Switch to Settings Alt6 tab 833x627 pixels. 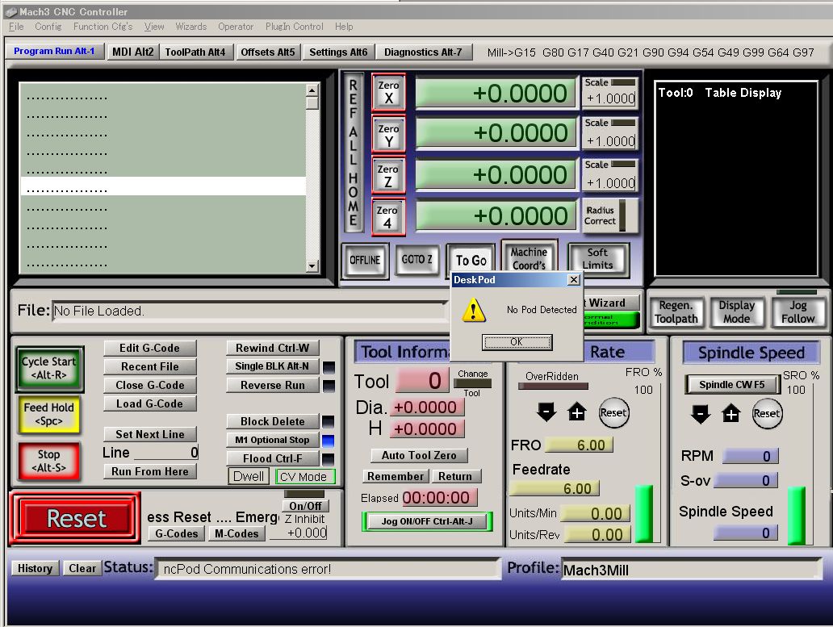click(338, 52)
